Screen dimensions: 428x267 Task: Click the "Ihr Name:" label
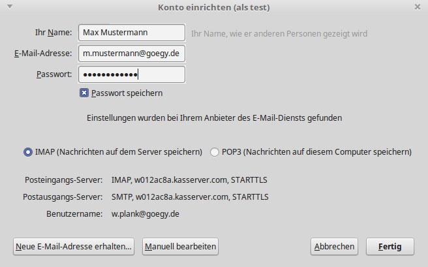point(53,33)
